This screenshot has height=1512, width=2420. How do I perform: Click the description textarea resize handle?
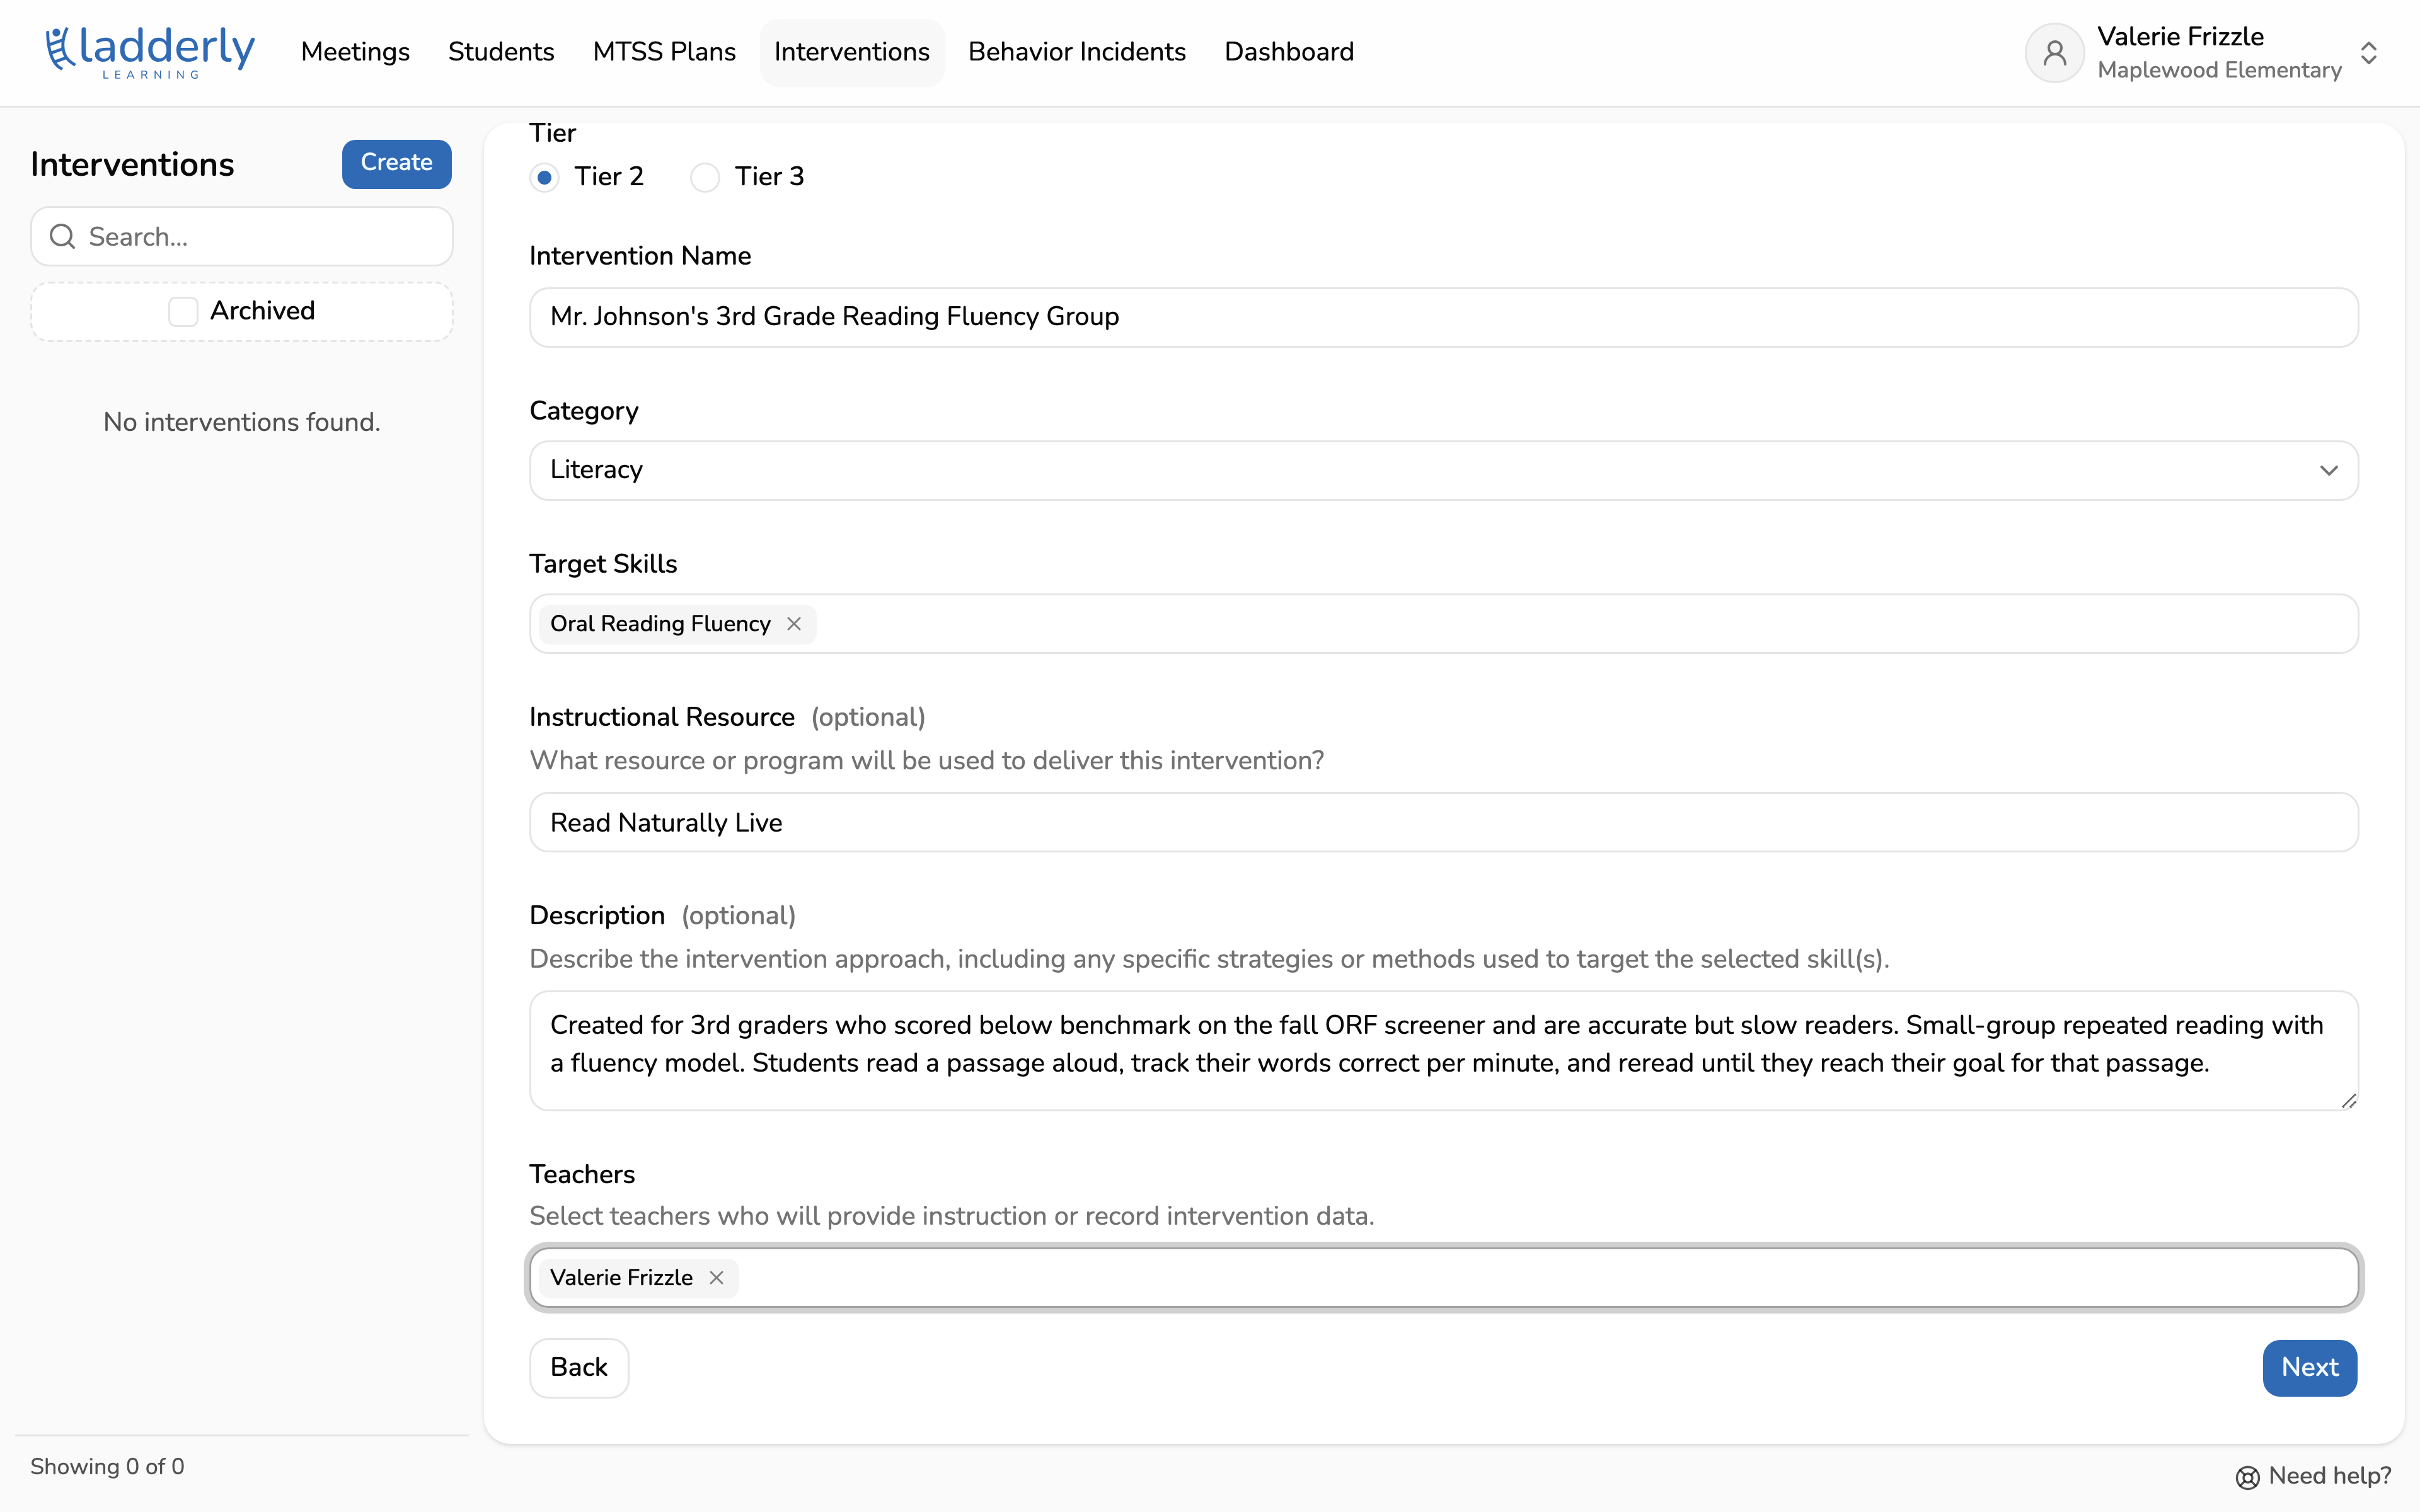pyautogui.click(x=2349, y=1101)
